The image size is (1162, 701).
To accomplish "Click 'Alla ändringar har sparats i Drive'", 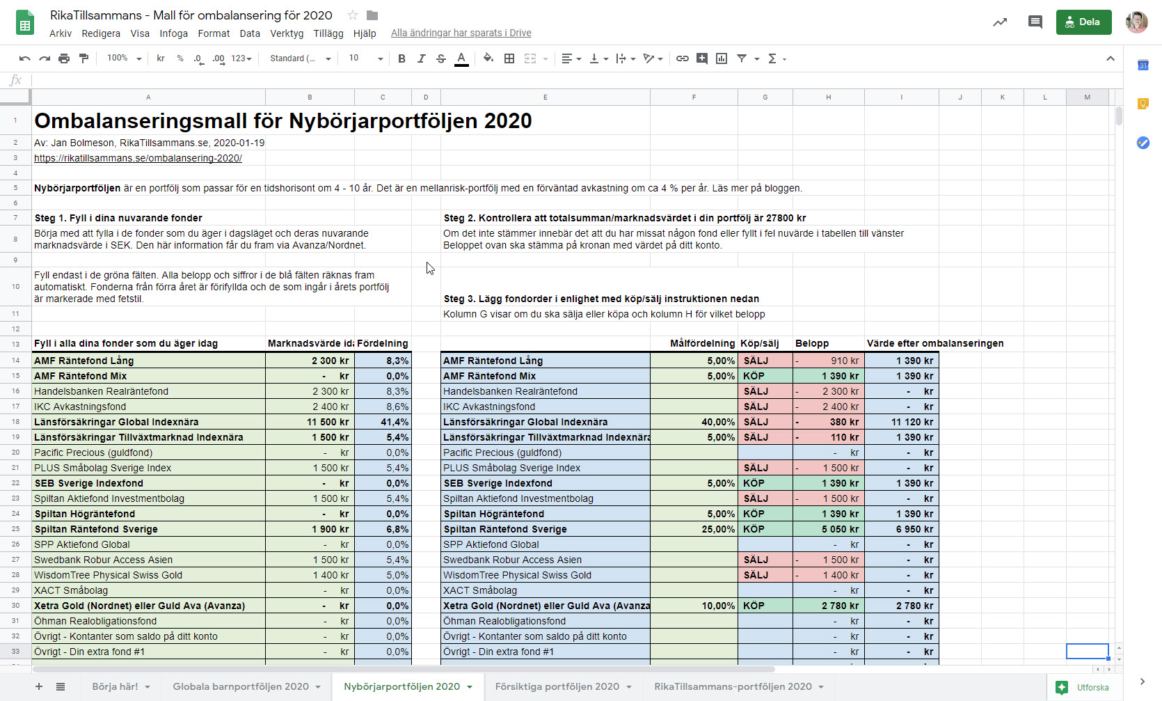I will pyautogui.click(x=461, y=33).
